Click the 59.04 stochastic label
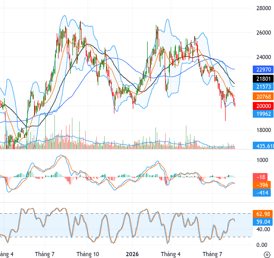 coord(262,222)
